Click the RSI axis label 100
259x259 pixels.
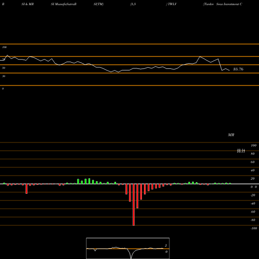coord(4,47)
